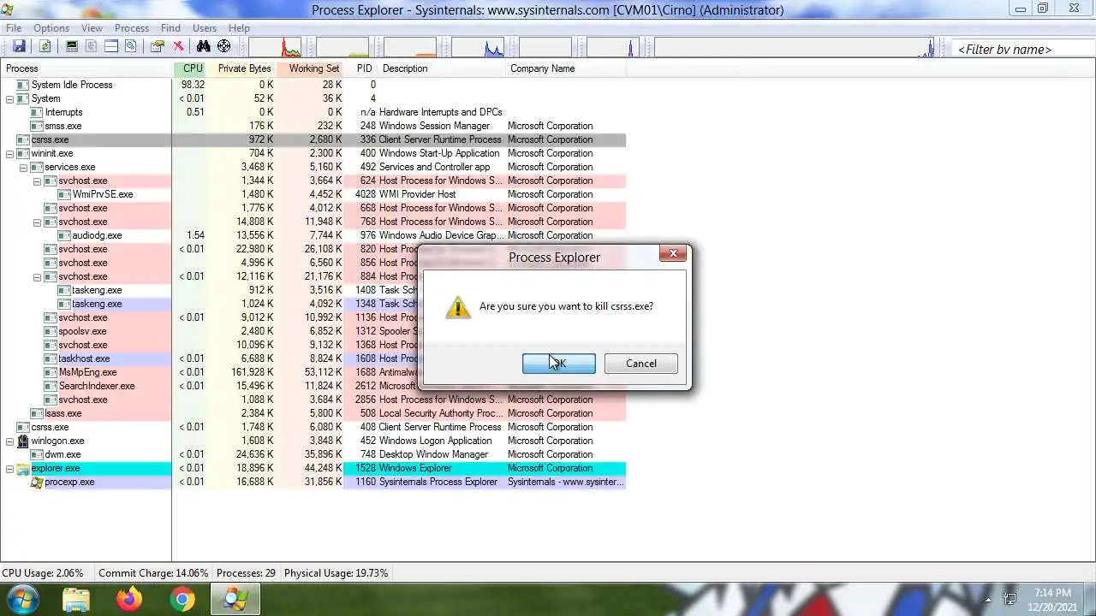
Task: Click the binoculars Find Handle icon
Action: click(203, 46)
